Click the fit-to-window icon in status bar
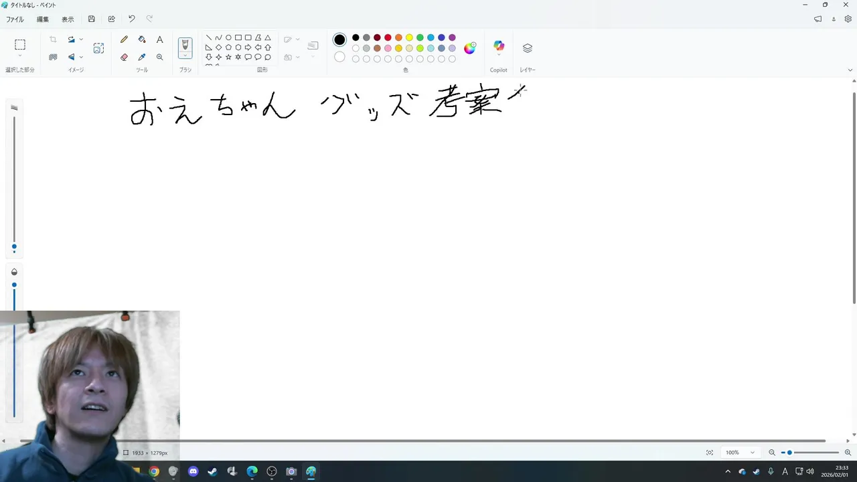857x482 pixels. click(710, 453)
